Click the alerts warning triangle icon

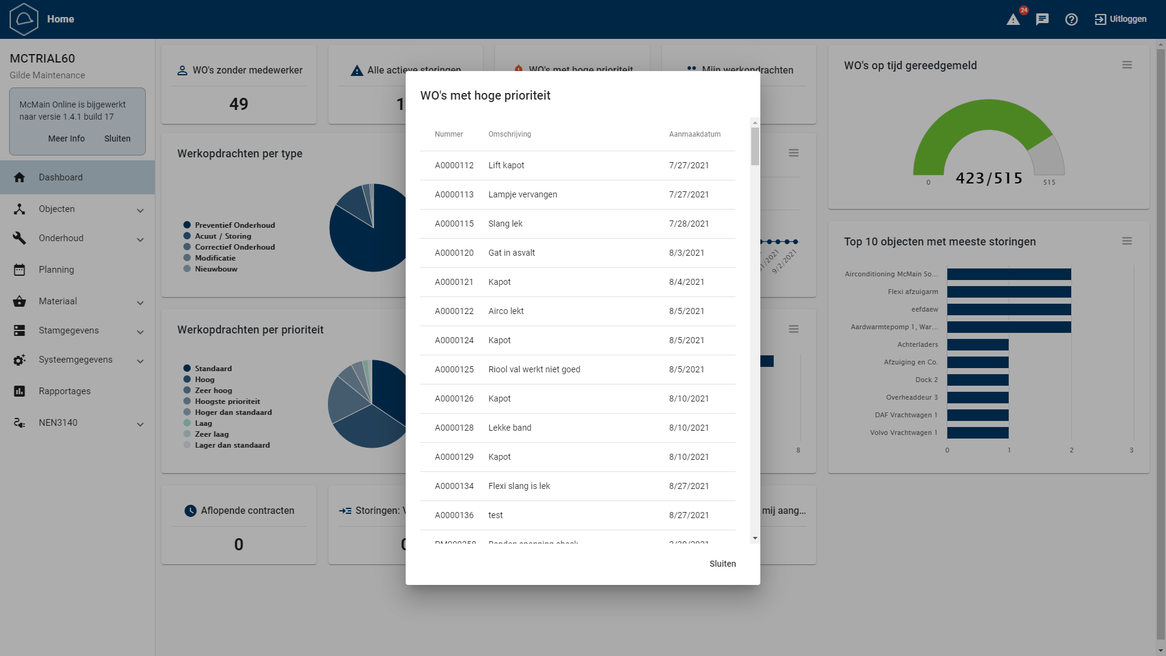1013,19
